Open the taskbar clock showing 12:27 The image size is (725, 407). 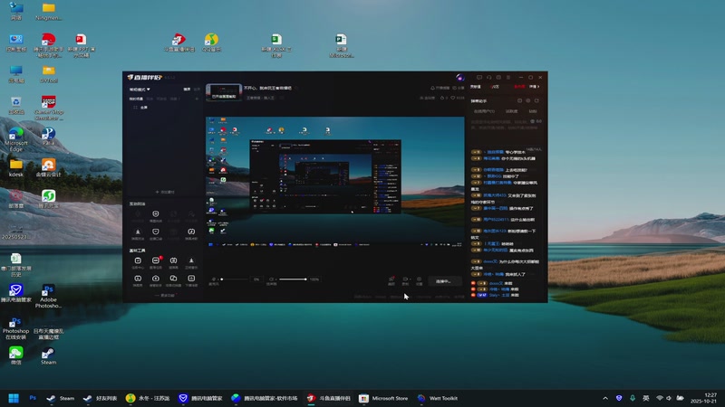click(703, 398)
